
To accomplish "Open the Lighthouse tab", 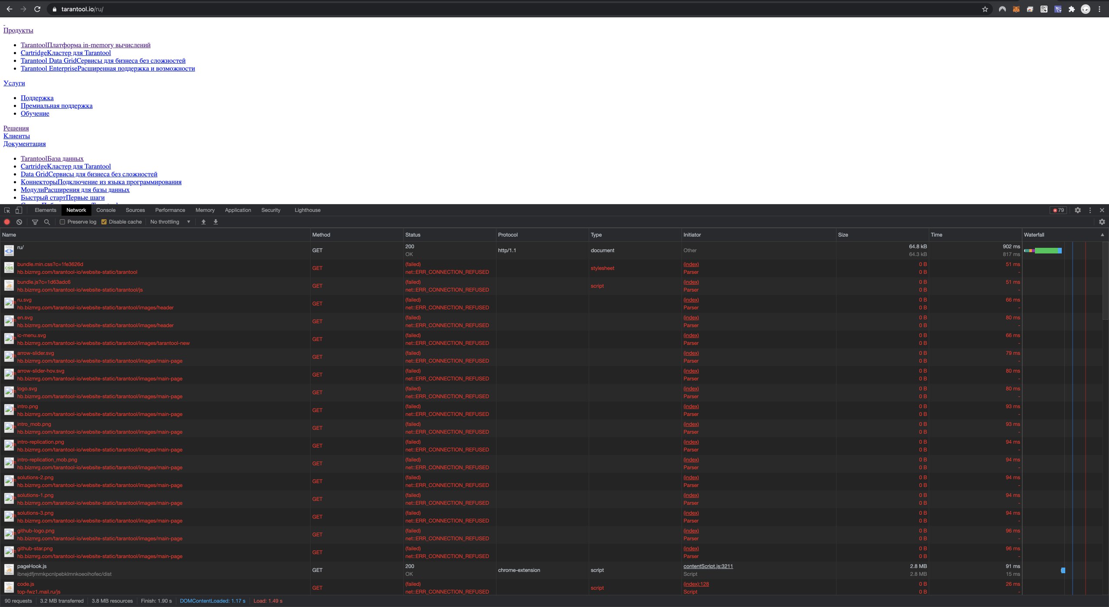I will click(308, 210).
